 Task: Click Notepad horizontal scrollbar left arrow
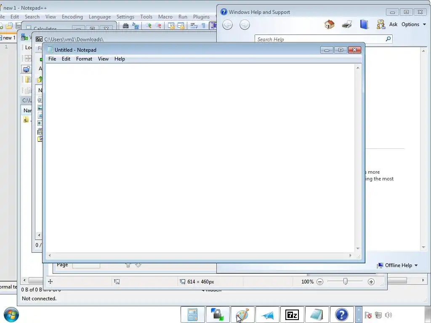click(50, 255)
